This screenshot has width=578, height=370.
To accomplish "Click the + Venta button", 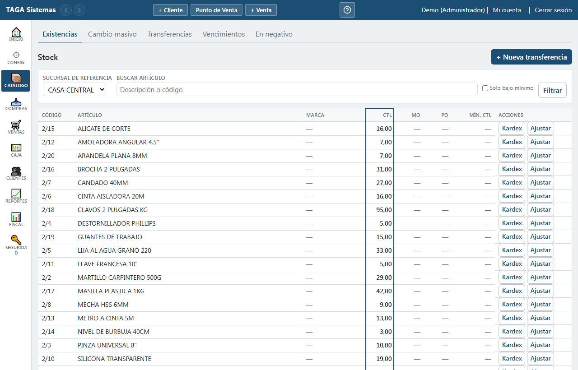I will (x=261, y=10).
